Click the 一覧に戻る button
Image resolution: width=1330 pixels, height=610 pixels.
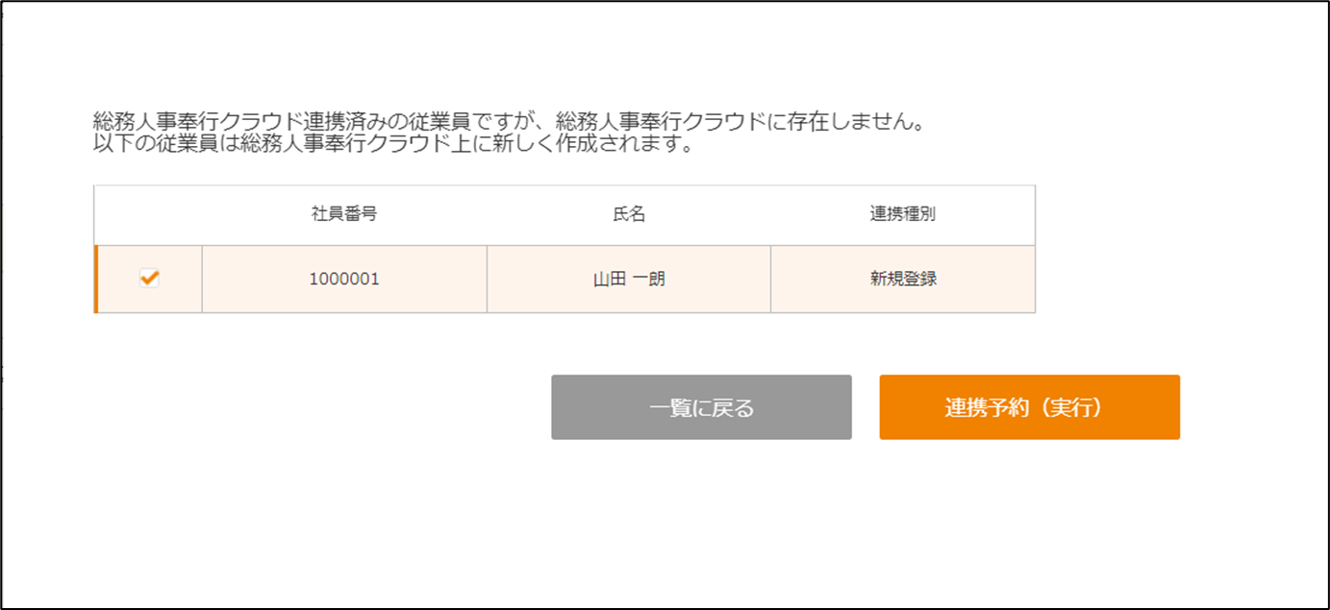pyautogui.click(x=701, y=407)
